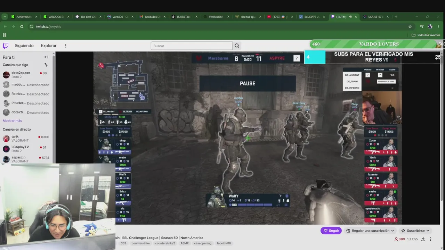Reload the page
445x250 pixels.
pyautogui.click(x=22, y=26)
